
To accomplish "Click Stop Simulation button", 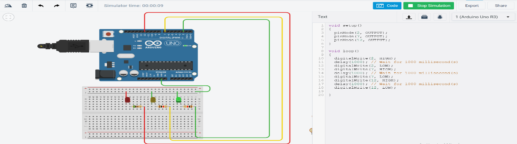I will (x=429, y=6).
